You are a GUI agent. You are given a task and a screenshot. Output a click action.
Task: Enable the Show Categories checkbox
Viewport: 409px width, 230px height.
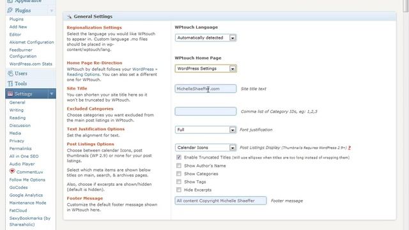click(179, 174)
